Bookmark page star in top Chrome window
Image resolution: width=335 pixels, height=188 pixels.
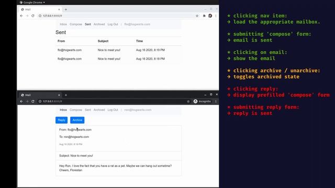point(197,16)
